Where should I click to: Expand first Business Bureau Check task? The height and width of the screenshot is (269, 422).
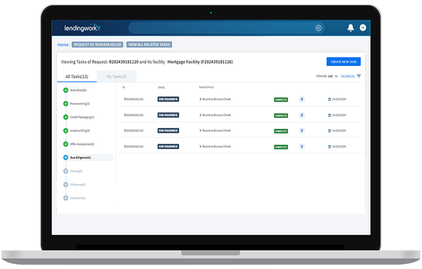200,99
